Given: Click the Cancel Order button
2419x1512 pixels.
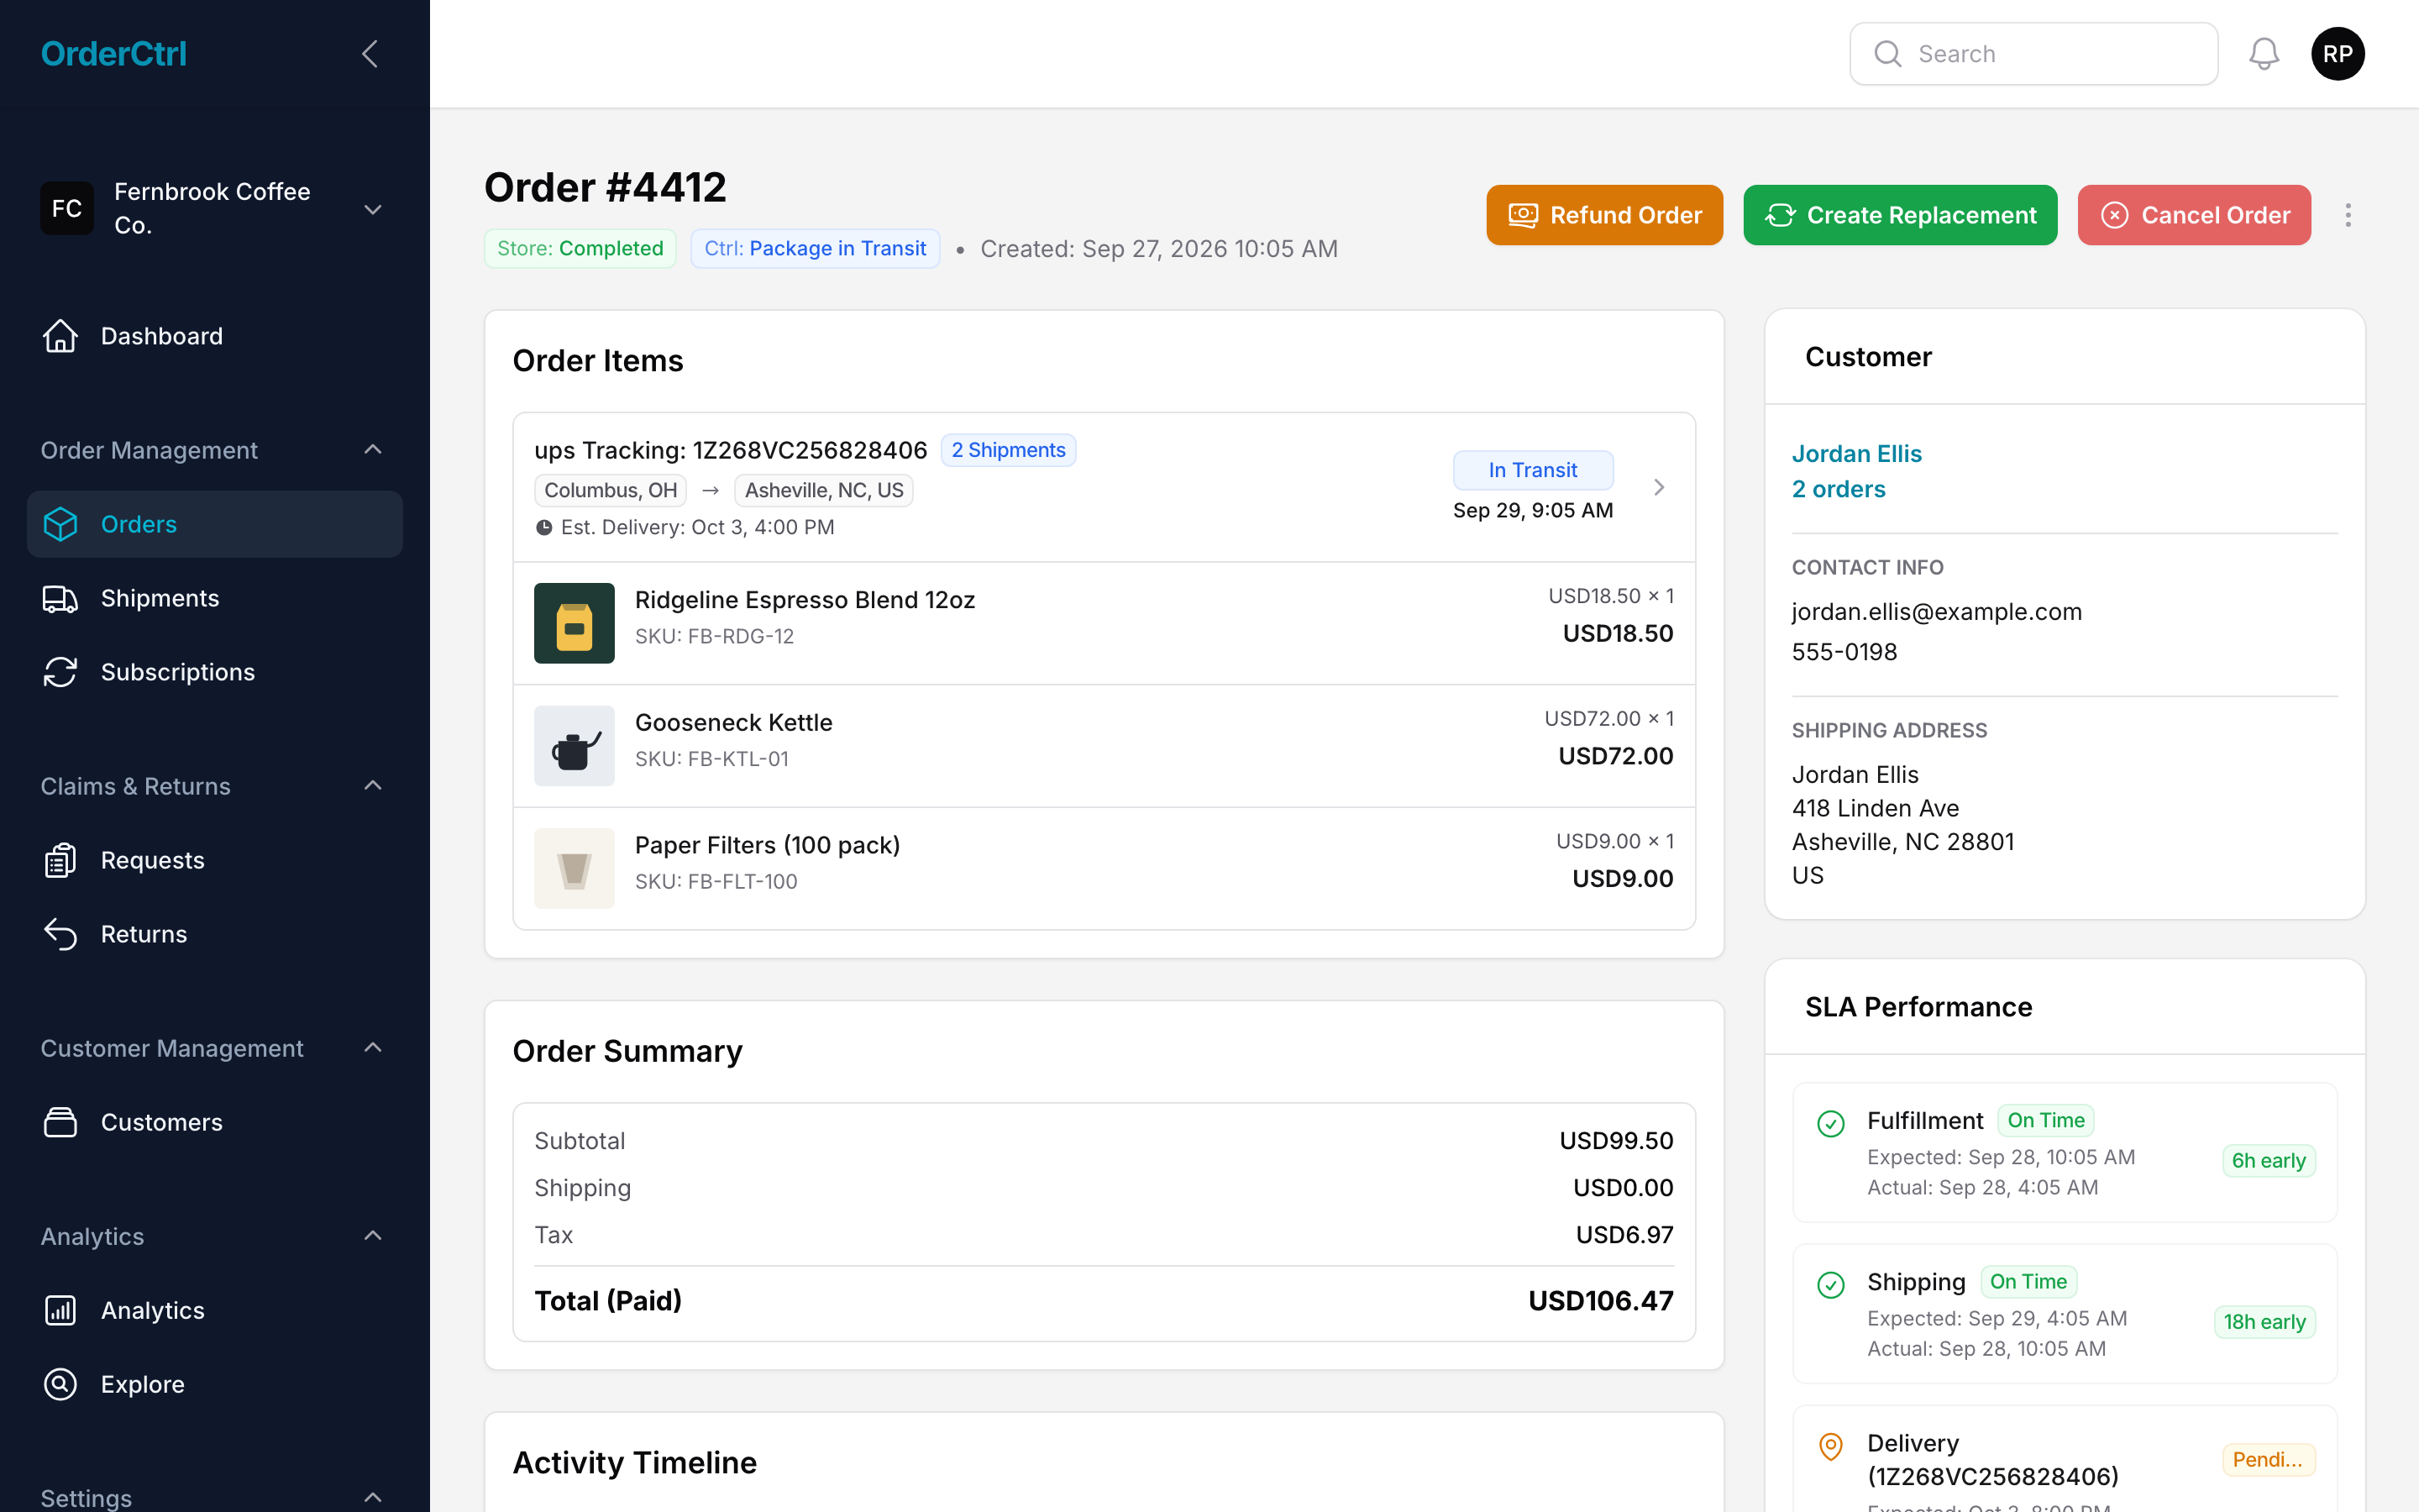Looking at the screenshot, I should pos(2194,215).
